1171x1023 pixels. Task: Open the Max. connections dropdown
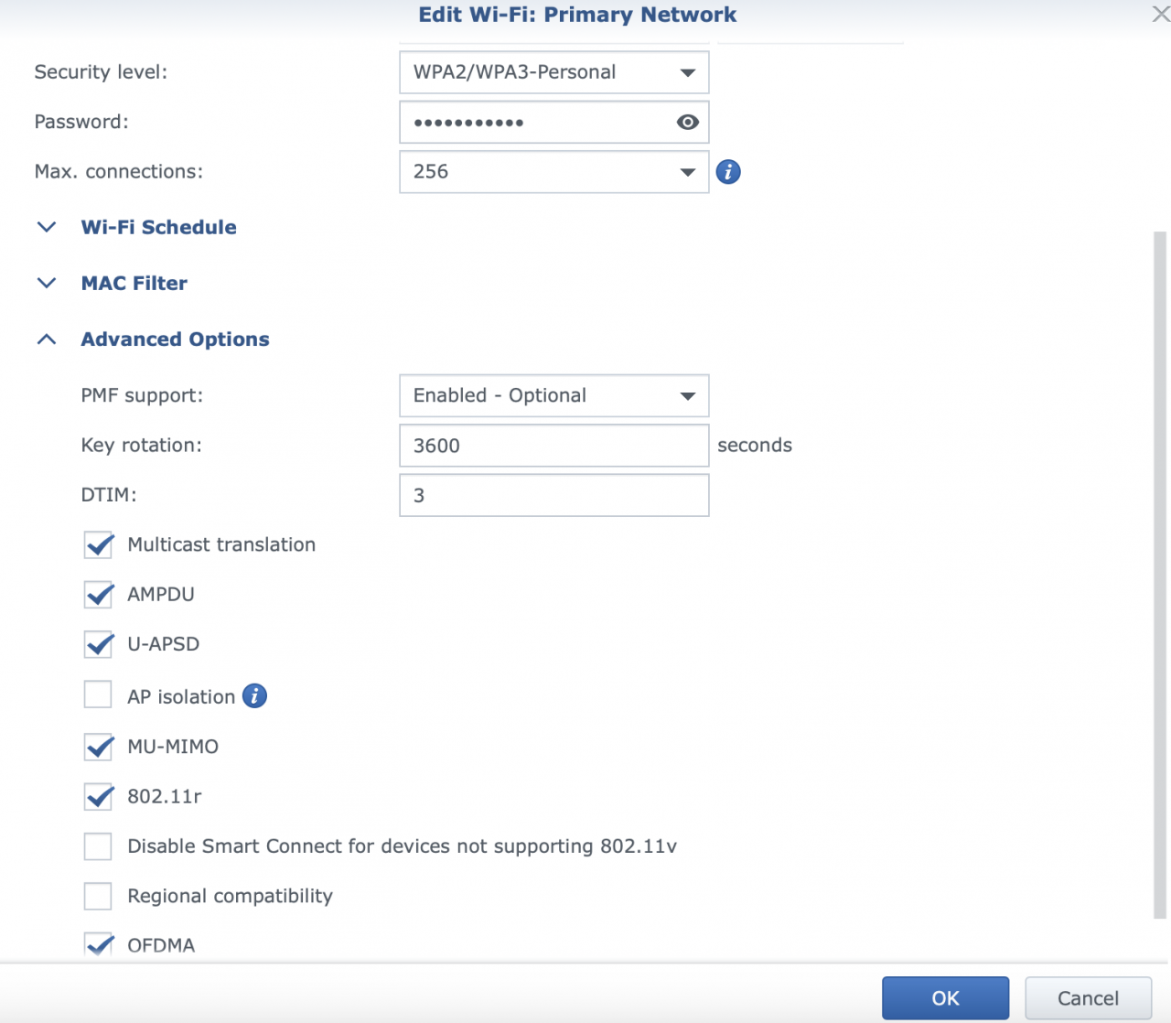point(553,172)
